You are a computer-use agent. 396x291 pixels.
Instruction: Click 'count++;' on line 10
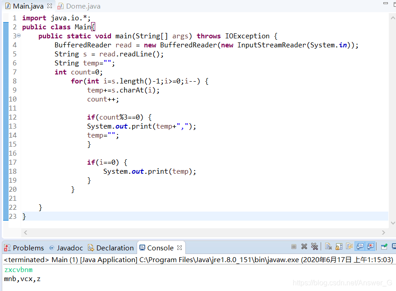pyautogui.click(x=103, y=99)
